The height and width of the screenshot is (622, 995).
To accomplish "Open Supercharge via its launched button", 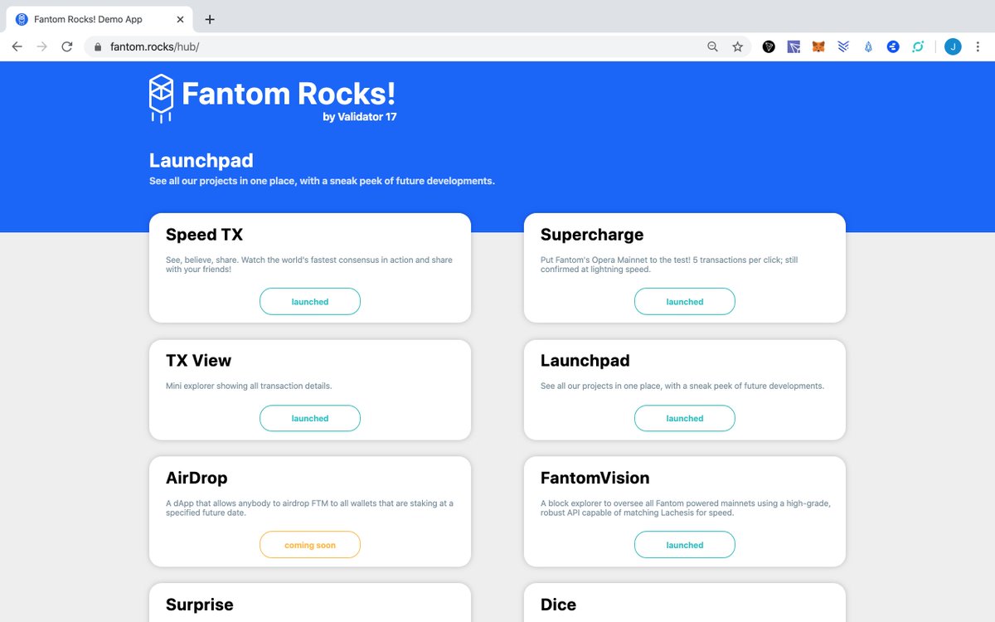I will (685, 301).
